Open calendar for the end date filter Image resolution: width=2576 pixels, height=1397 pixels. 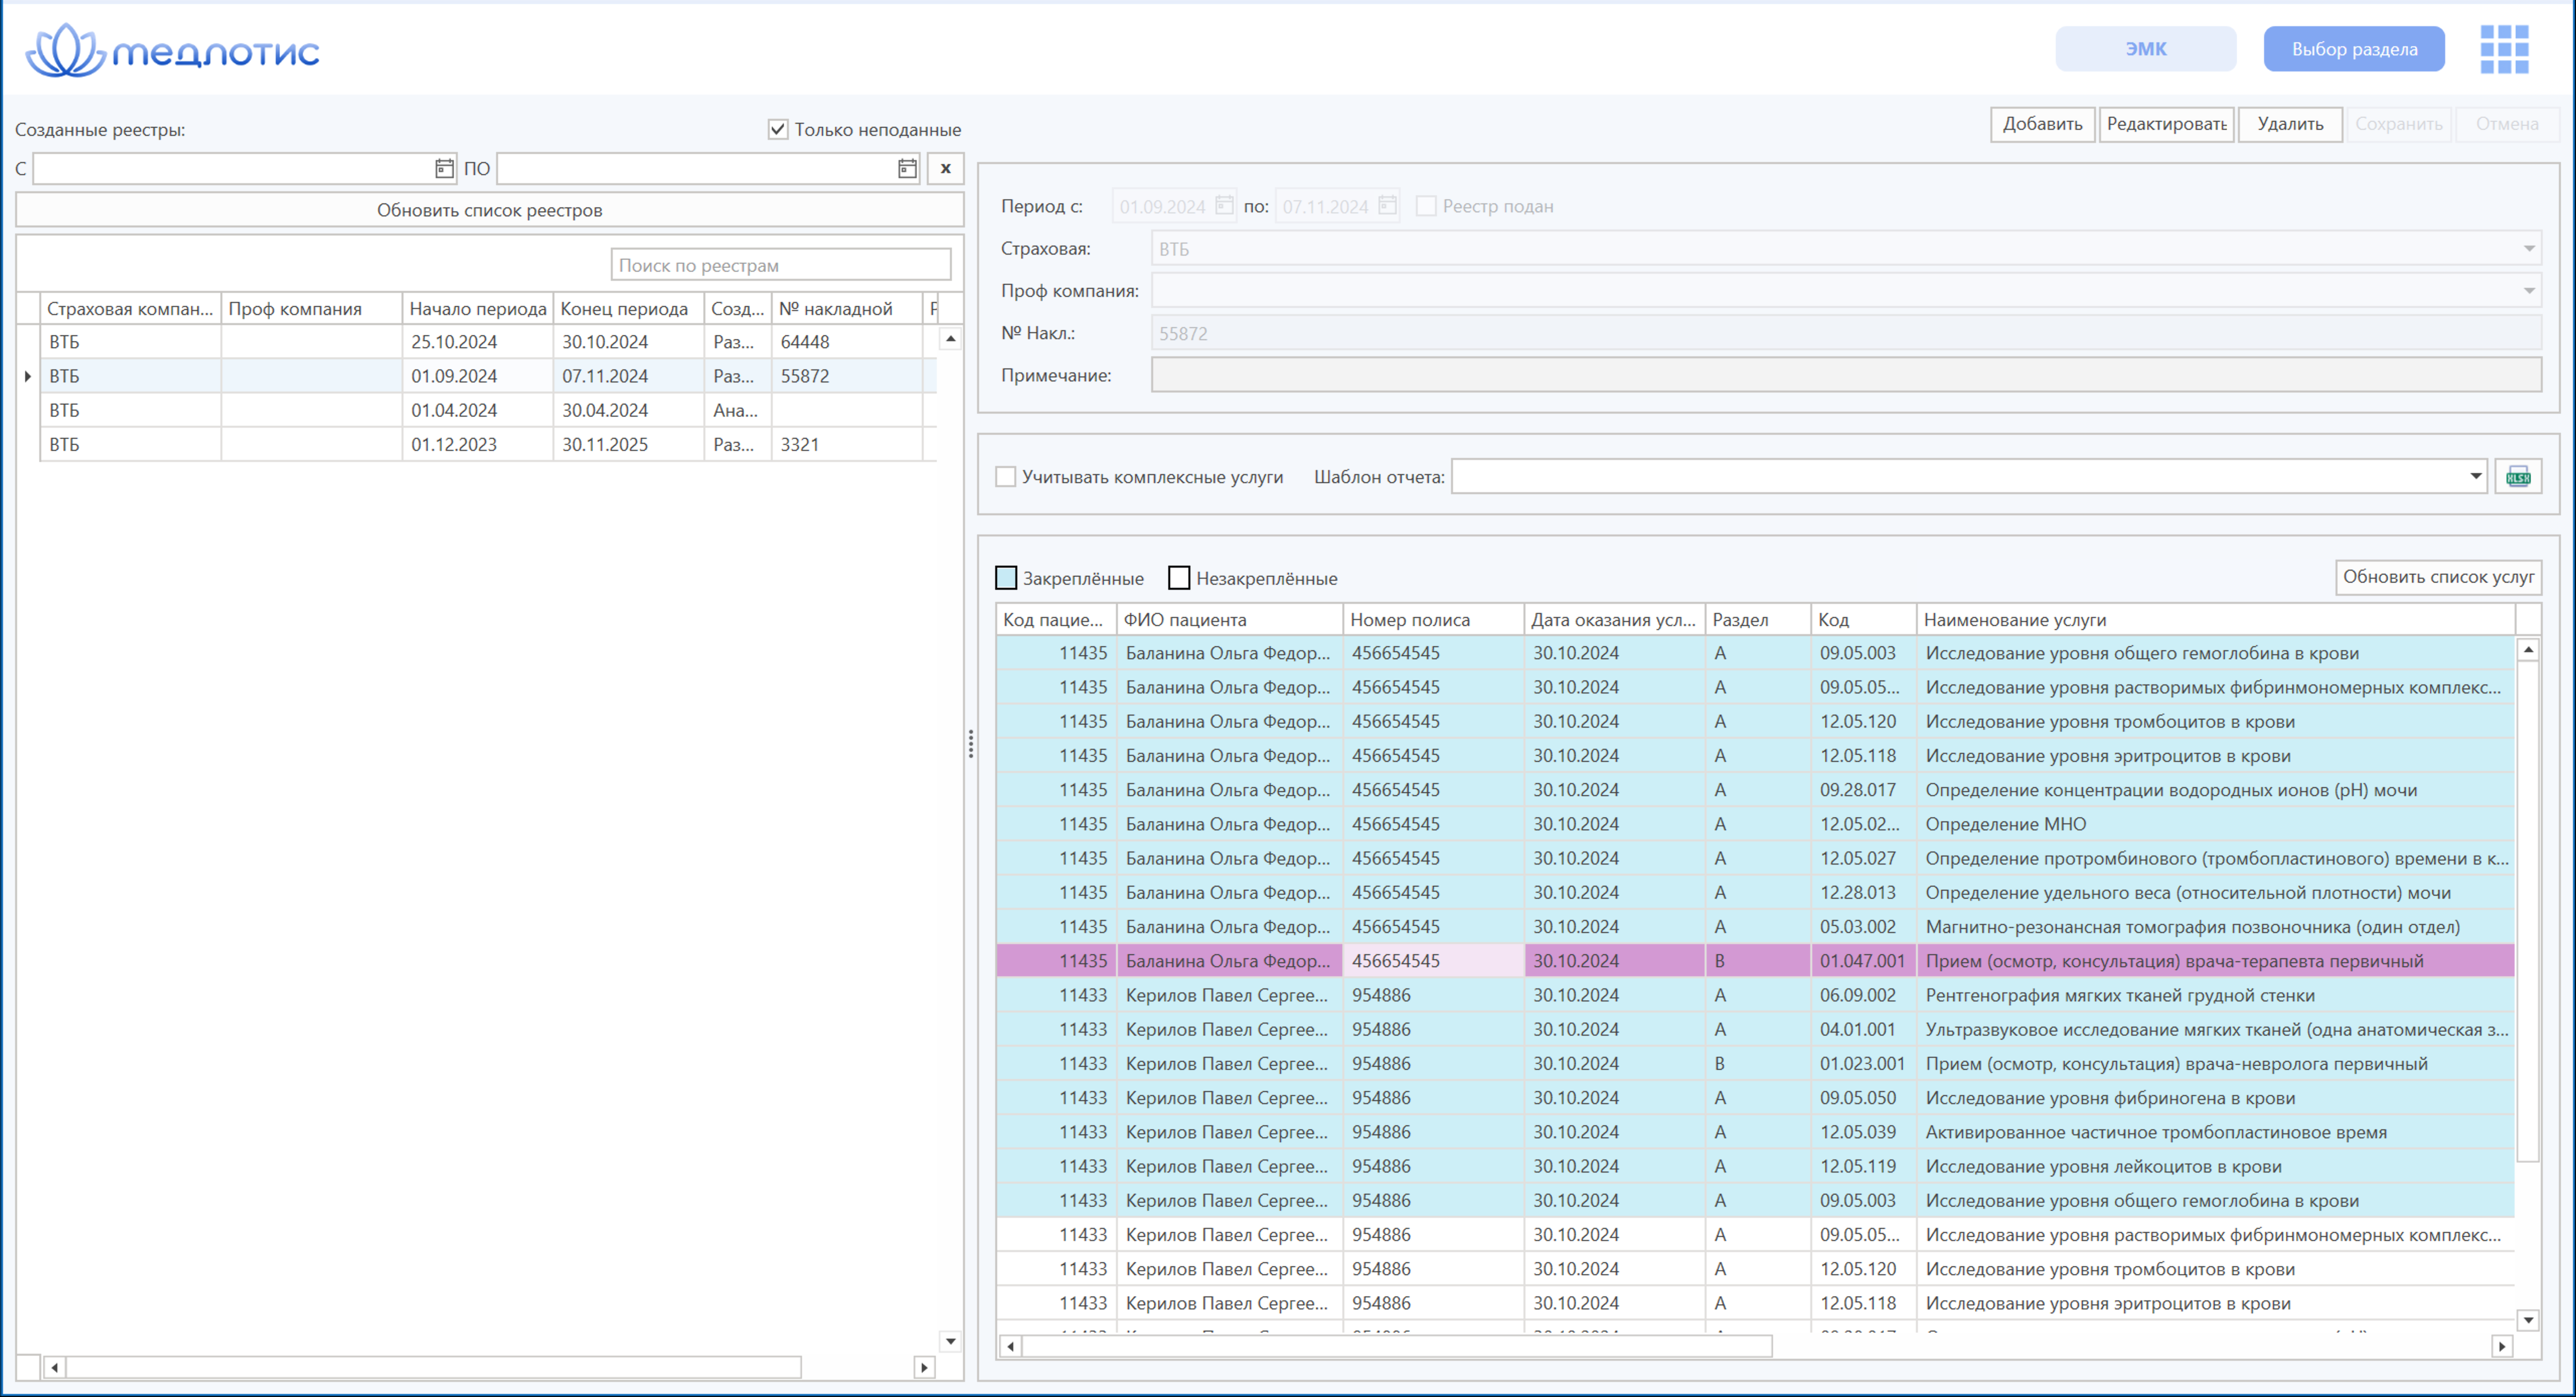pyautogui.click(x=907, y=169)
